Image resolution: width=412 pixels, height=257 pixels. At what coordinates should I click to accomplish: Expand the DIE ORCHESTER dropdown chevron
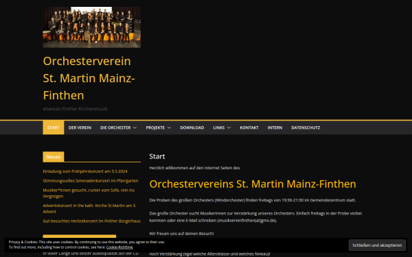[x=135, y=127]
